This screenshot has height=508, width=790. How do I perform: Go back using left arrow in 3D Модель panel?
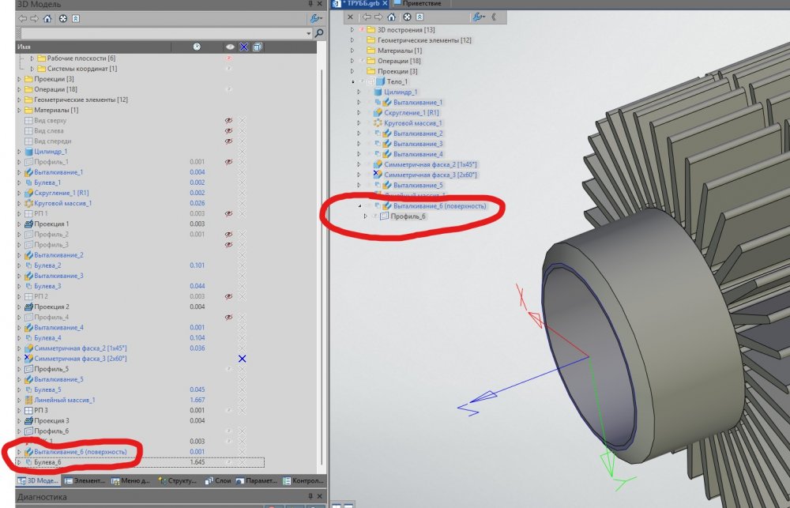coord(23,19)
